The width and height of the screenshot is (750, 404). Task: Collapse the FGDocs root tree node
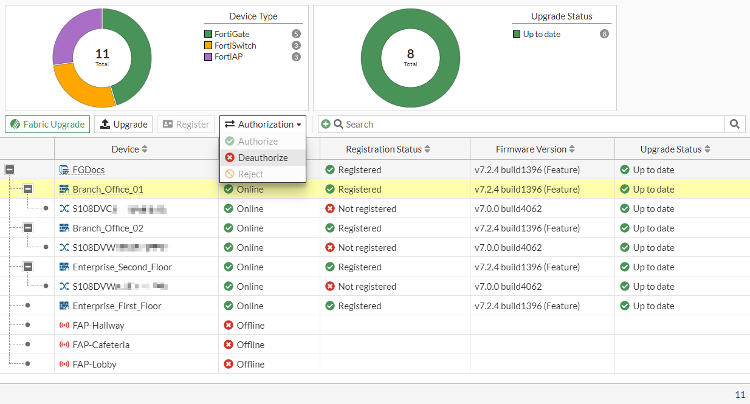click(x=10, y=170)
